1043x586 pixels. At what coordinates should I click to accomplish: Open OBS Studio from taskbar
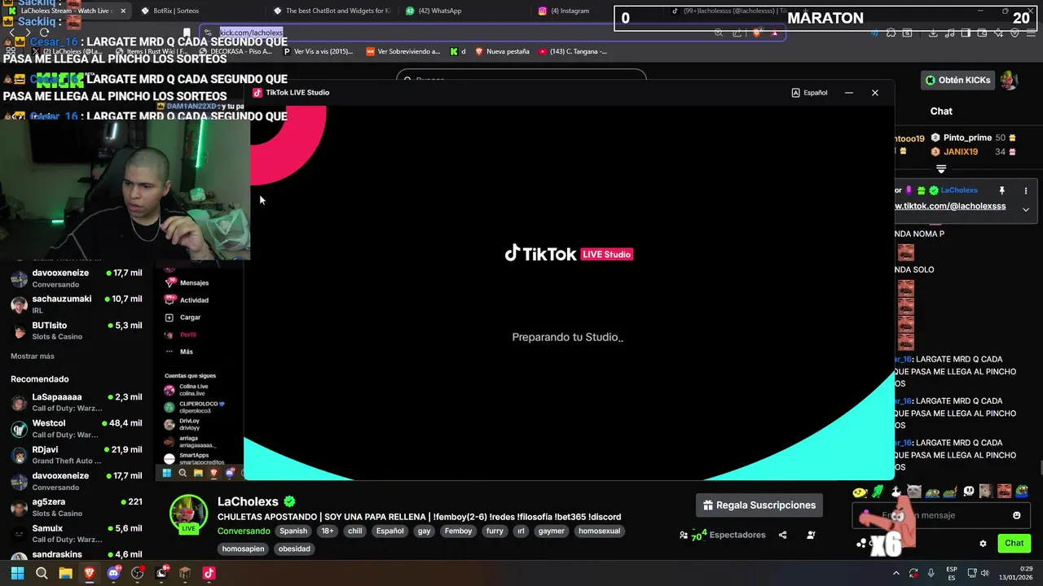pyautogui.click(x=137, y=573)
